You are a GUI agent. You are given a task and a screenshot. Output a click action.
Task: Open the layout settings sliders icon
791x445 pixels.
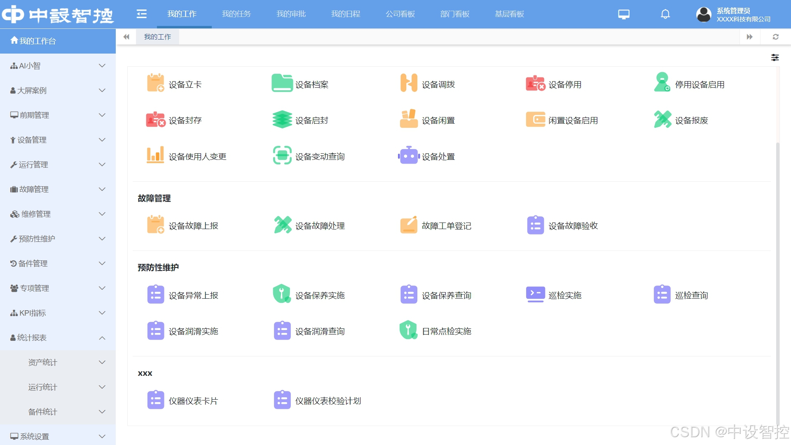coord(775,58)
